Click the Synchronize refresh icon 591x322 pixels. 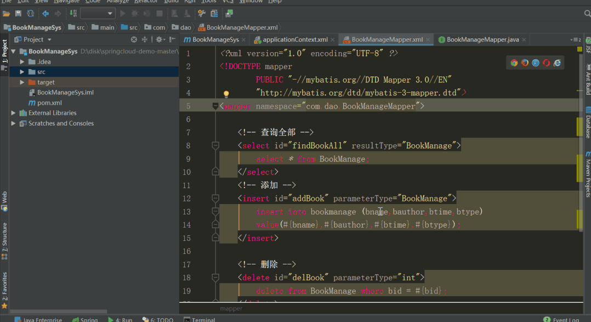[31, 14]
